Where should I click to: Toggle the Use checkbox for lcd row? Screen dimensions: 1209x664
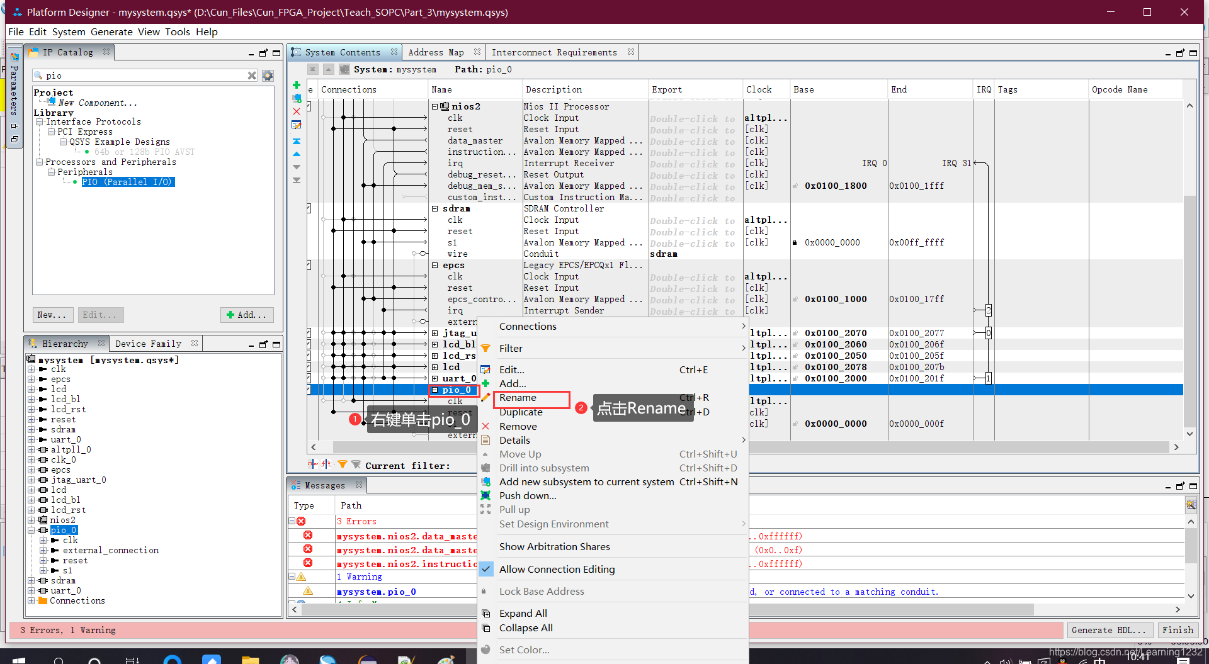tap(309, 367)
